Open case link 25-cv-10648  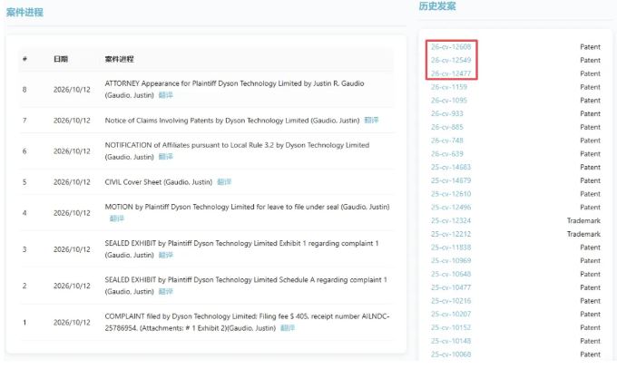[451, 274]
